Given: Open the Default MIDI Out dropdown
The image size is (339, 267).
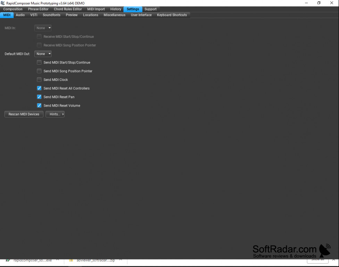Looking at the screenshot, I should pyautogui.click(x=43, y=54).
